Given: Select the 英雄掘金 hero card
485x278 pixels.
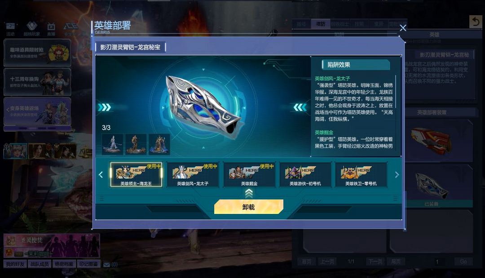Looking at the screenshot, I should click(x=249, y=174).
